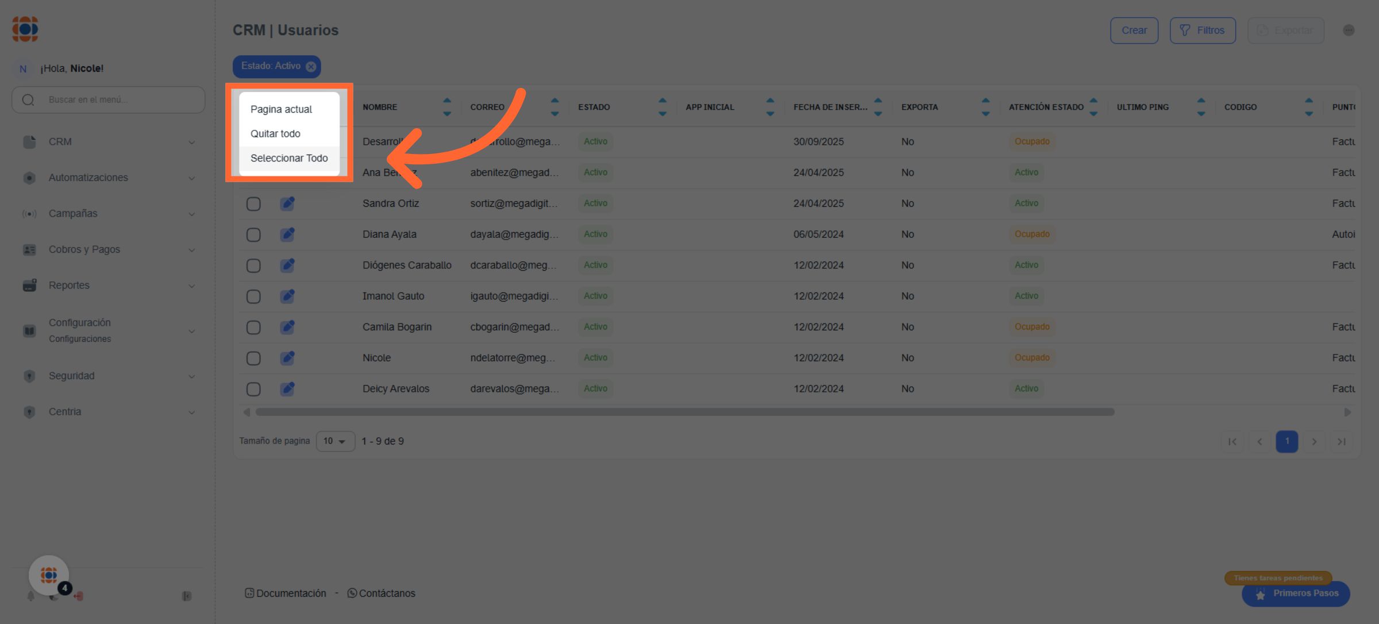Remove the Estado: Activo filter chip

point(311,67)
